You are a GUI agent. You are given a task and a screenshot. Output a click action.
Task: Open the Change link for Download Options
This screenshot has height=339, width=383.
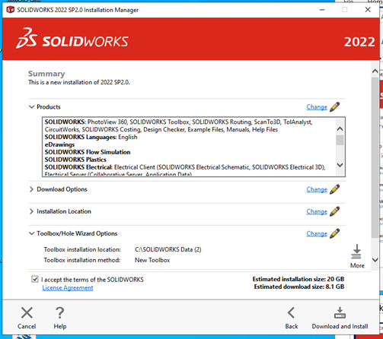(x=317, y=189)
